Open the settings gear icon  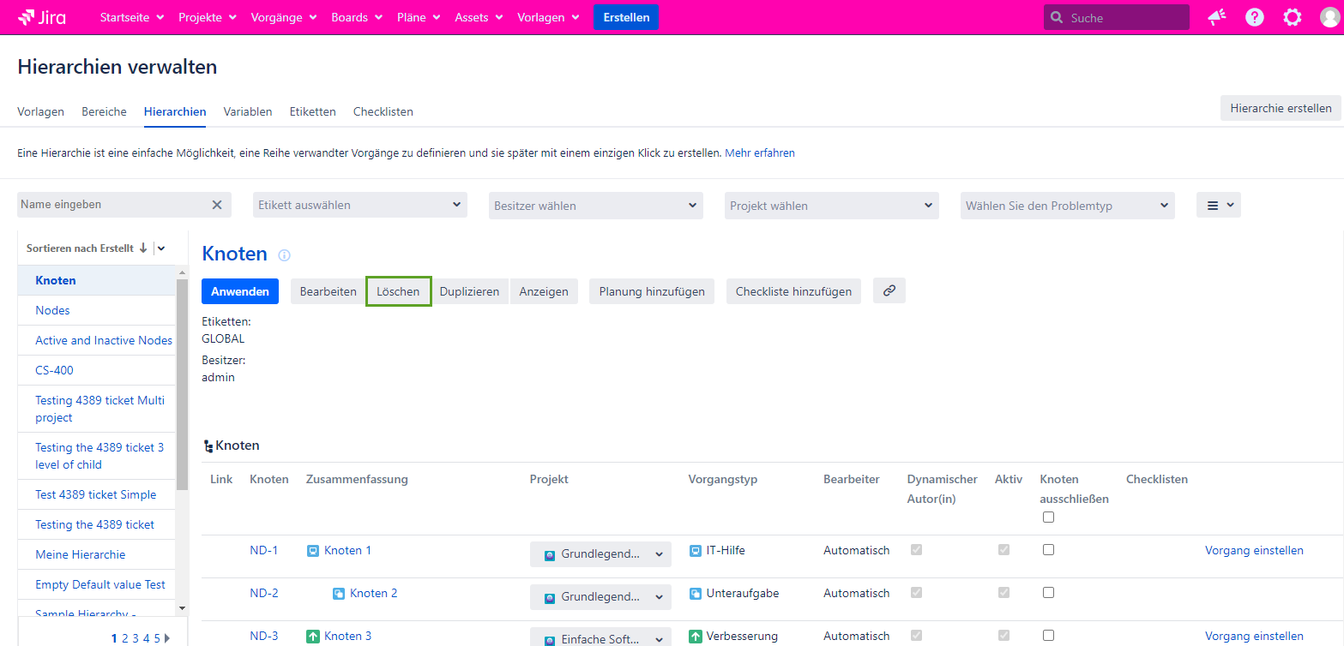tap(1292, 17)
